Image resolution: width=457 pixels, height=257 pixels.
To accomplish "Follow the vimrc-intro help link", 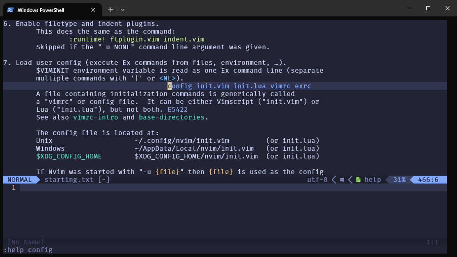I will (96, 117).
